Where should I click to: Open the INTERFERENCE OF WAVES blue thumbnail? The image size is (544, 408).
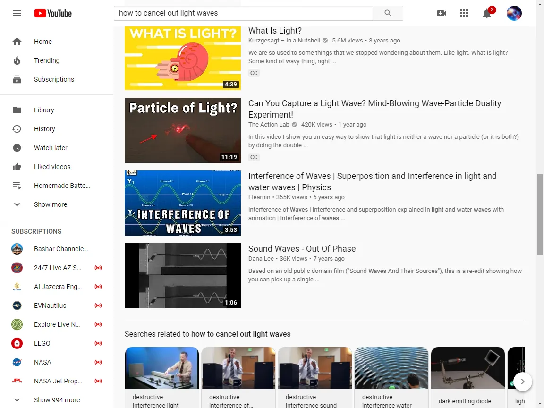click(182, 203)
